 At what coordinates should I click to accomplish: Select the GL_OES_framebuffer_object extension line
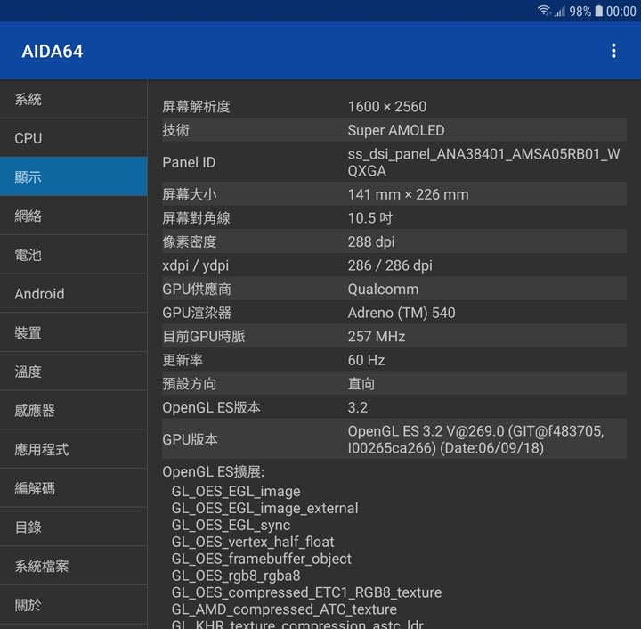click(x=261, y=559)
